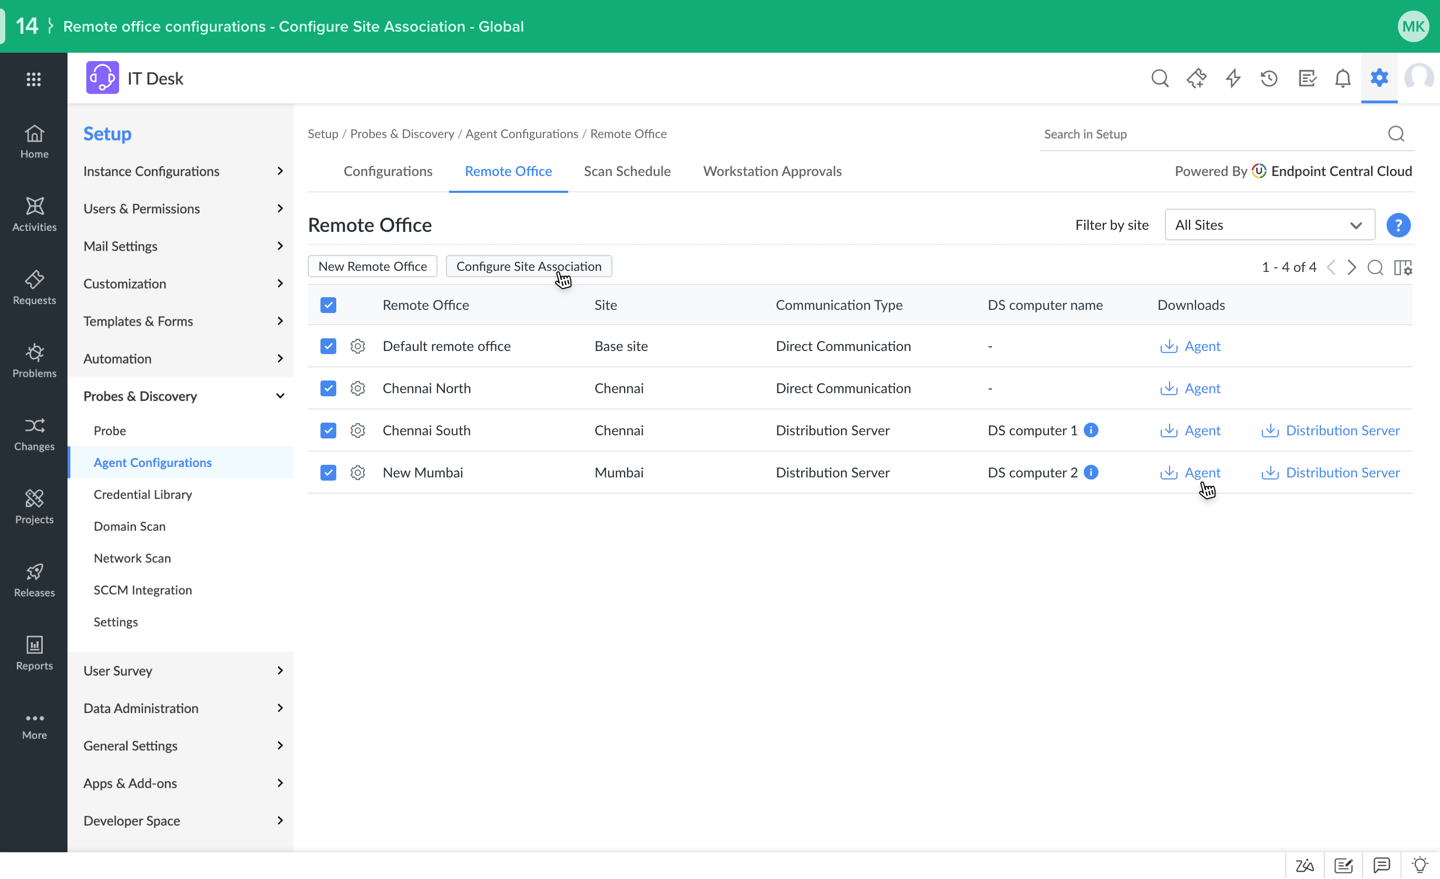Image resolution: width=1440 pixels, height=879 pixels.
Task: Open the app launcher grid icon
Action: (34, 79)
